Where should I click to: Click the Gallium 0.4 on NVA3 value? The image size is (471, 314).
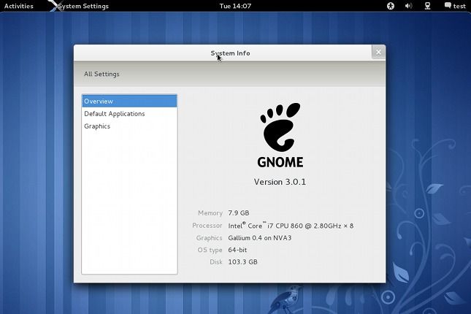click(x=260, y=237)
